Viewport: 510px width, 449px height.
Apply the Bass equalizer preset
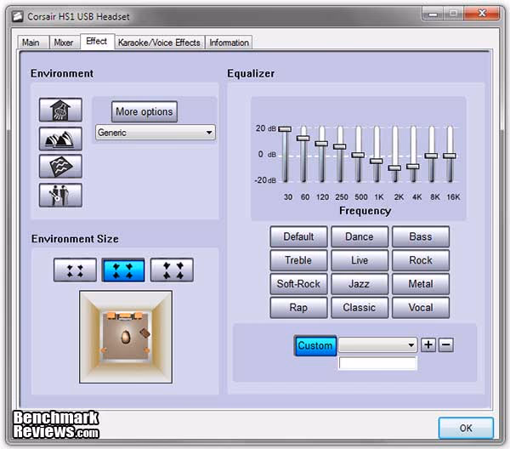click(x=421, y=236)
